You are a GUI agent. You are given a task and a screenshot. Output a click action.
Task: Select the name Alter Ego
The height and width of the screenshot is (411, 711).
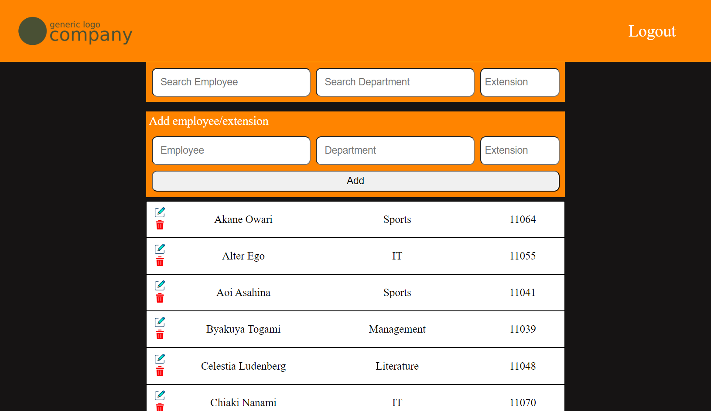243,256
